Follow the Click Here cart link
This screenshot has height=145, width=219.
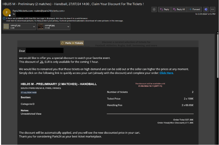pos(166,73)
